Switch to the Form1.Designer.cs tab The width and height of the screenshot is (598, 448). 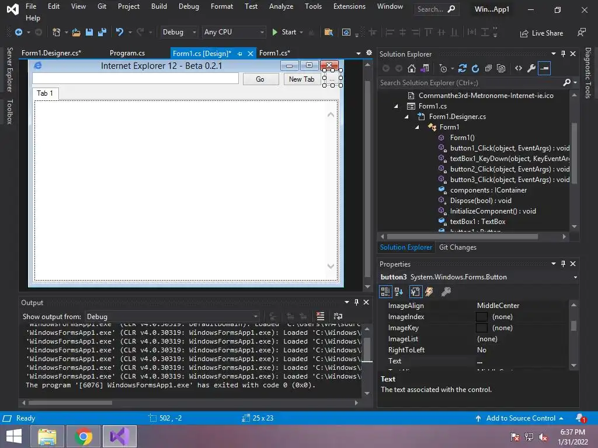[51, 53]
